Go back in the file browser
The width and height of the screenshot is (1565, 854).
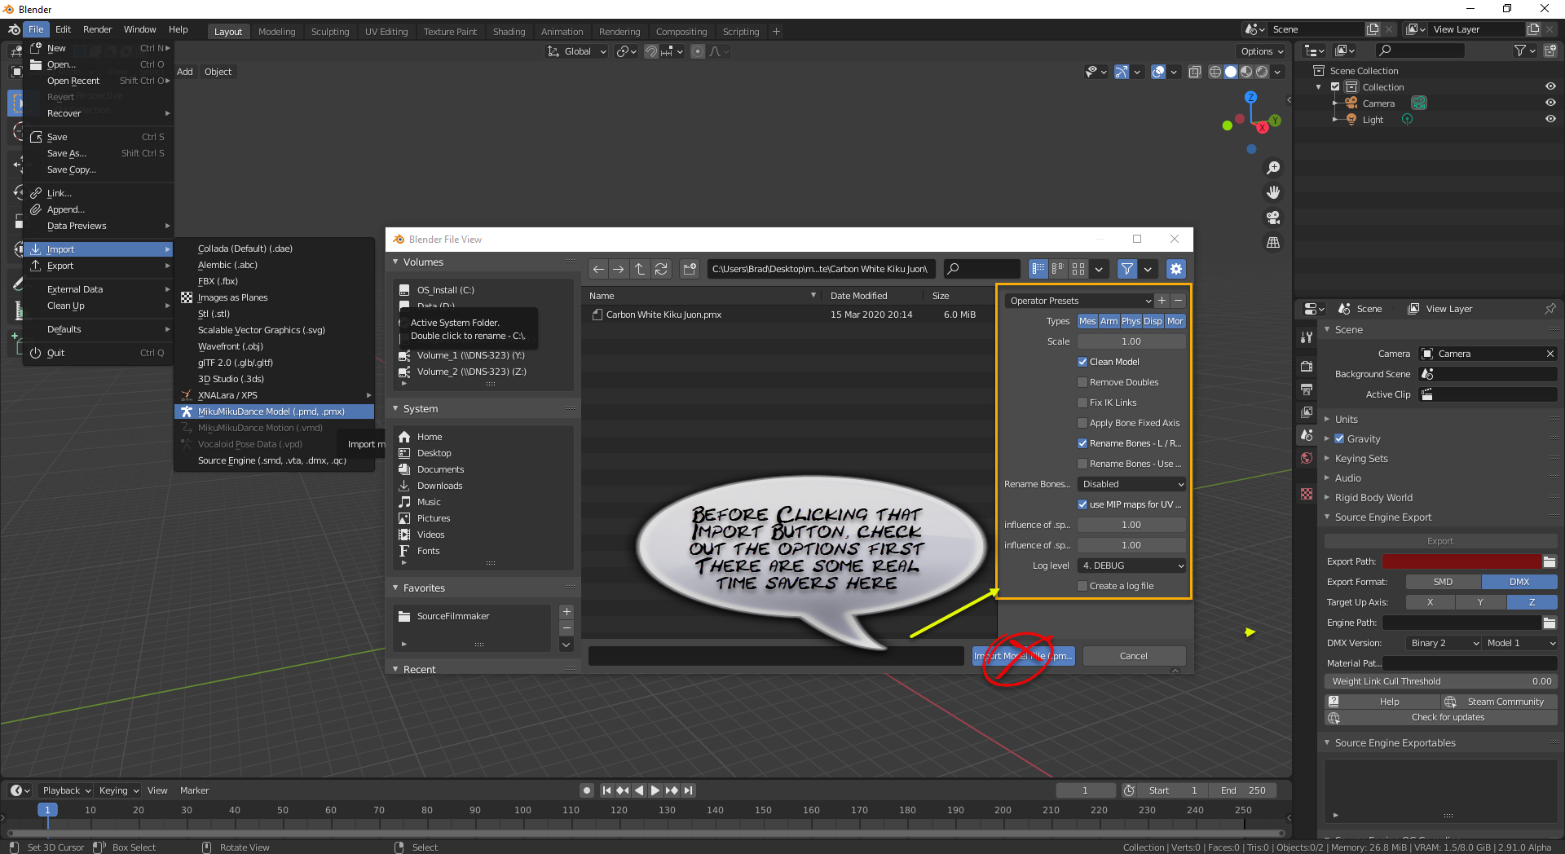click(598, 269)
